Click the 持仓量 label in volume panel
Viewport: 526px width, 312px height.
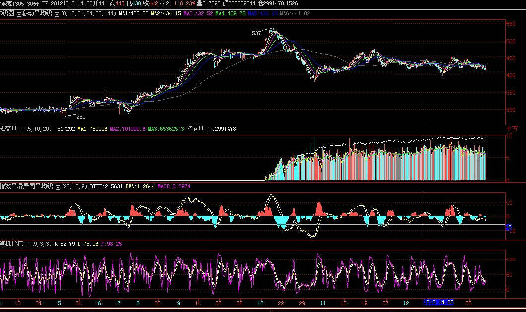[195, 129]
